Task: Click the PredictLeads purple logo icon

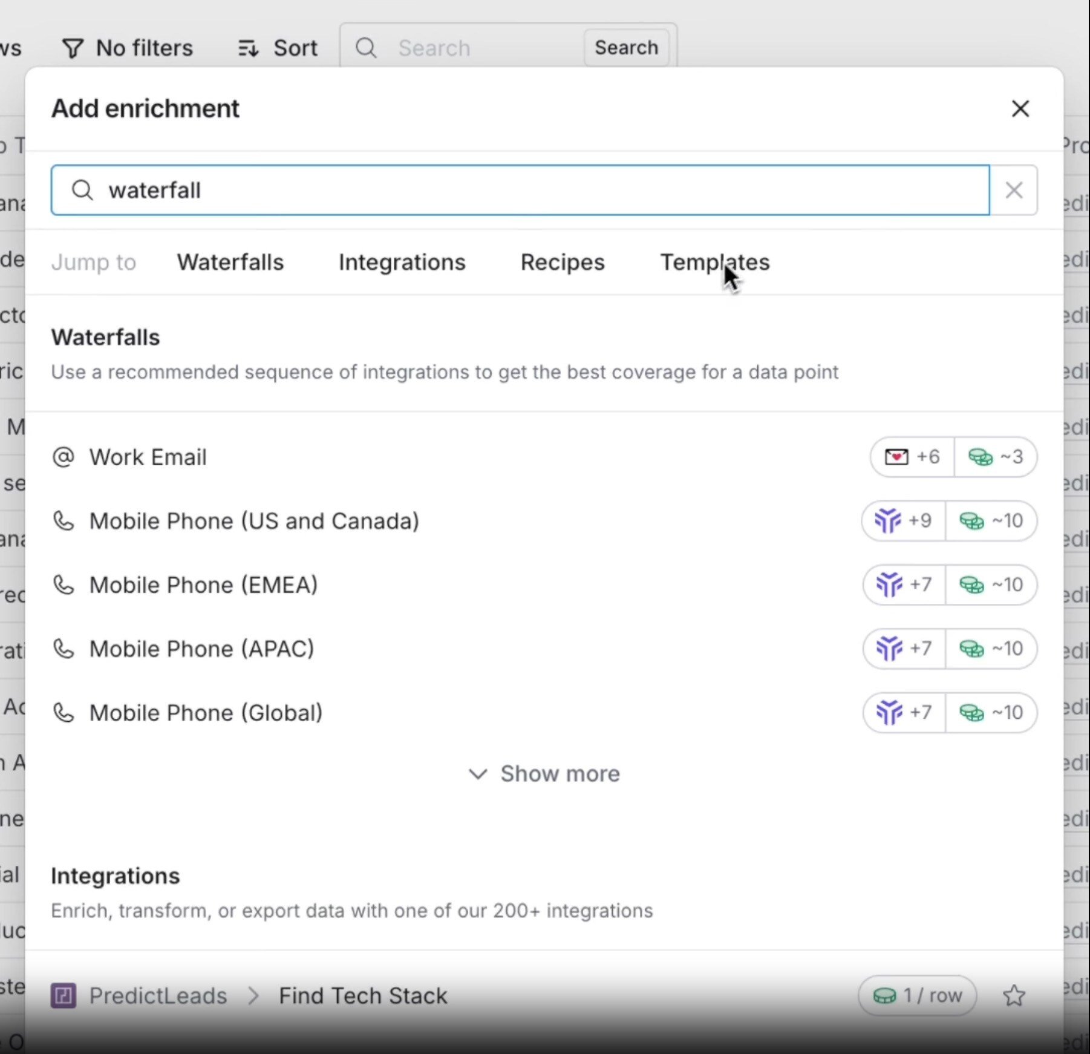Action: (x=64, y=995)
